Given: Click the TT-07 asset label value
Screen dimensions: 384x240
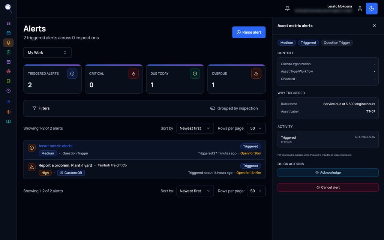Looking at the screenshot, I should [x=370, y=111].
